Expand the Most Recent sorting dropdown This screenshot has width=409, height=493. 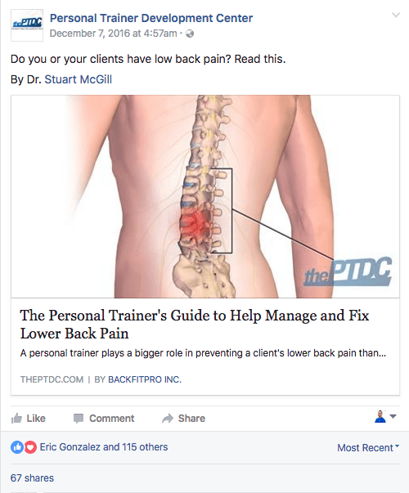point(368,447)
